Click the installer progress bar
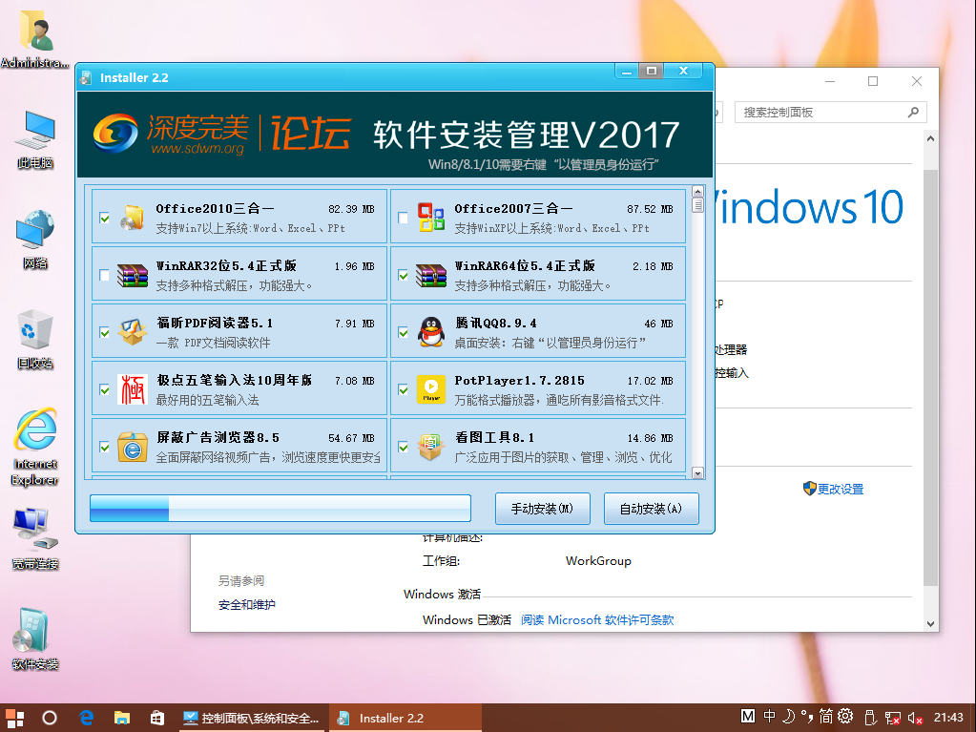 (280, 508)
